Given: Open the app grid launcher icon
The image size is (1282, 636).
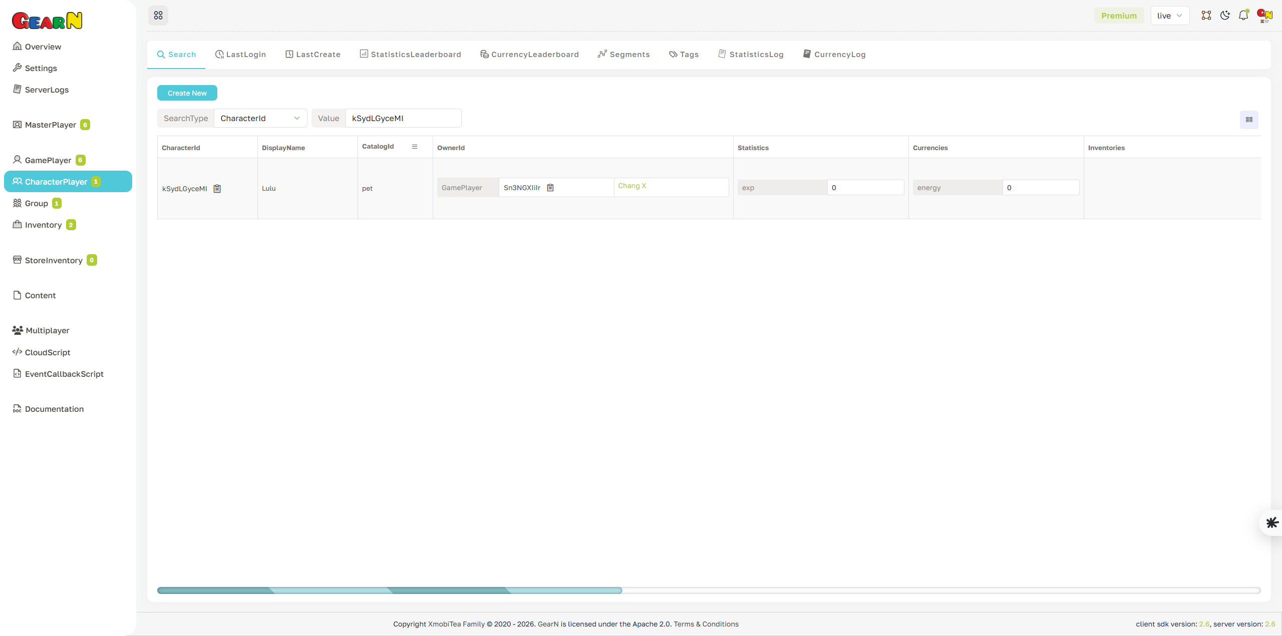Looking at the screenshot, I should [x=158, y=15].
